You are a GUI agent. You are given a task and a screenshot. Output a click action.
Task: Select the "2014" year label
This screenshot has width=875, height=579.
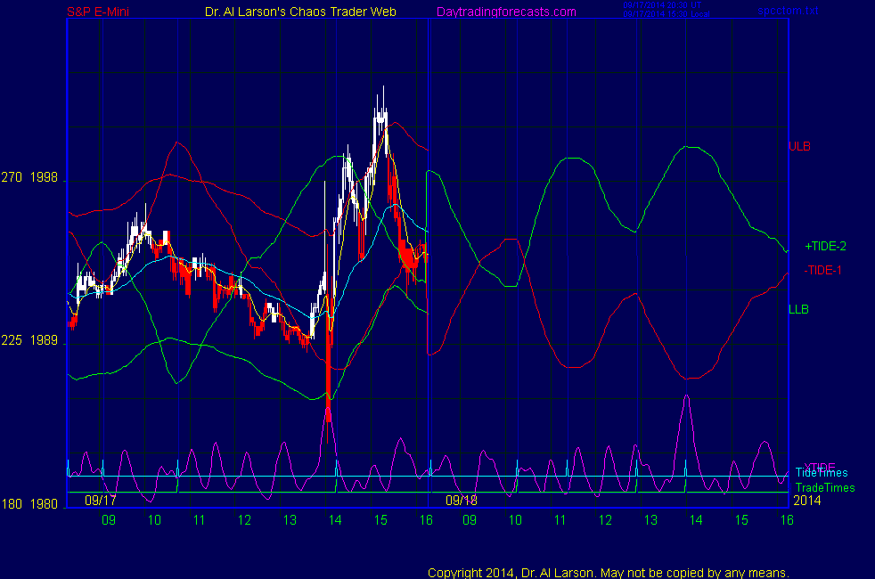coord(807,501)
